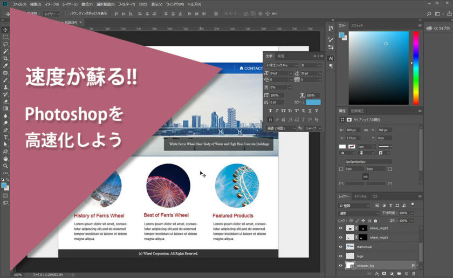Open the 英語 (米国) language dropdown

281,128
